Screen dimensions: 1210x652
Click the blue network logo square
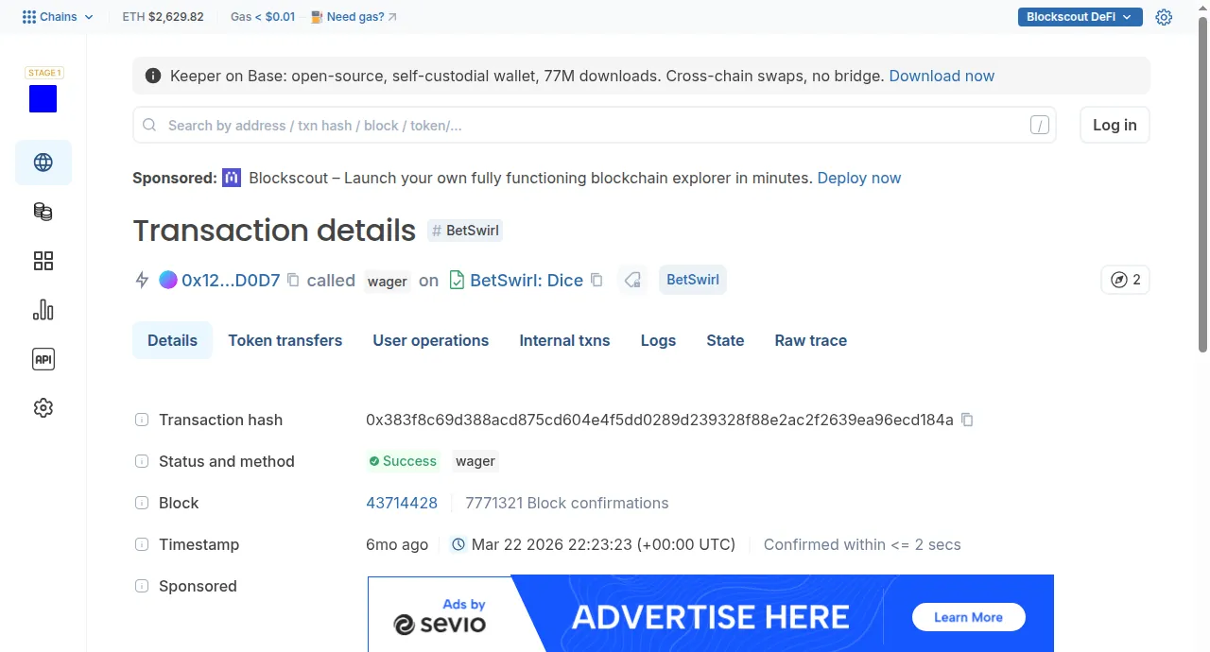(x=43, y=98)
